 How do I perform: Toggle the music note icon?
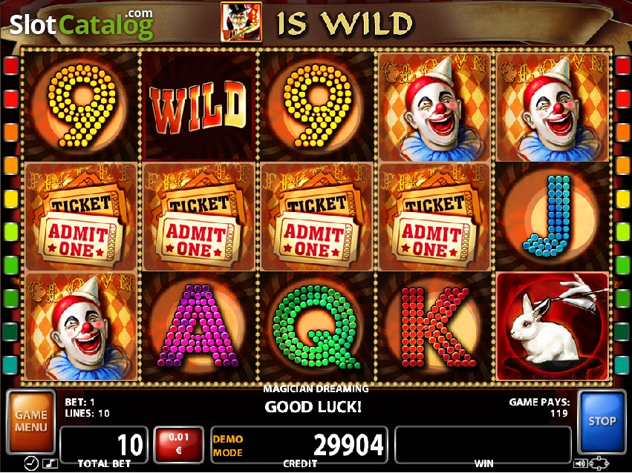point(50,464)
